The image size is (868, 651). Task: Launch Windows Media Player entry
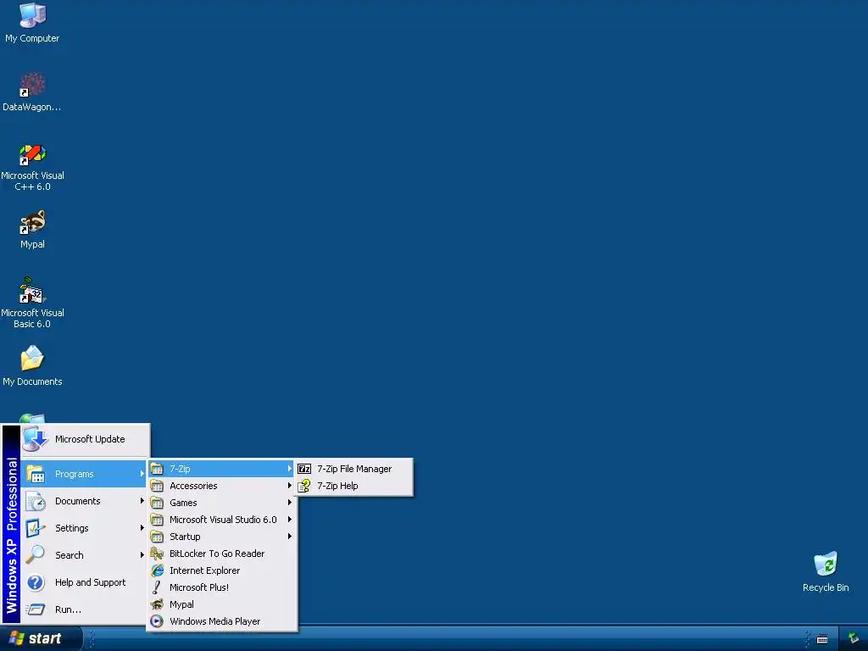pos(221,621)
